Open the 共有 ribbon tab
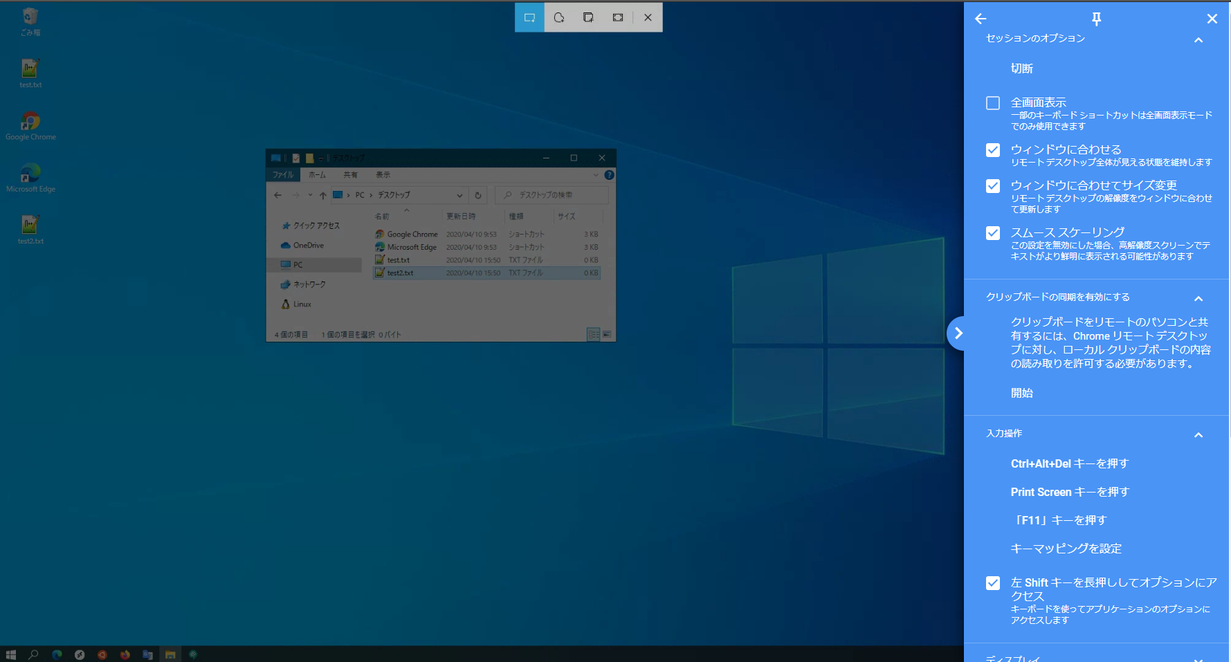The width and height of the screenshot is (1231, 662). pyautogui.click(x=351, y=175)
